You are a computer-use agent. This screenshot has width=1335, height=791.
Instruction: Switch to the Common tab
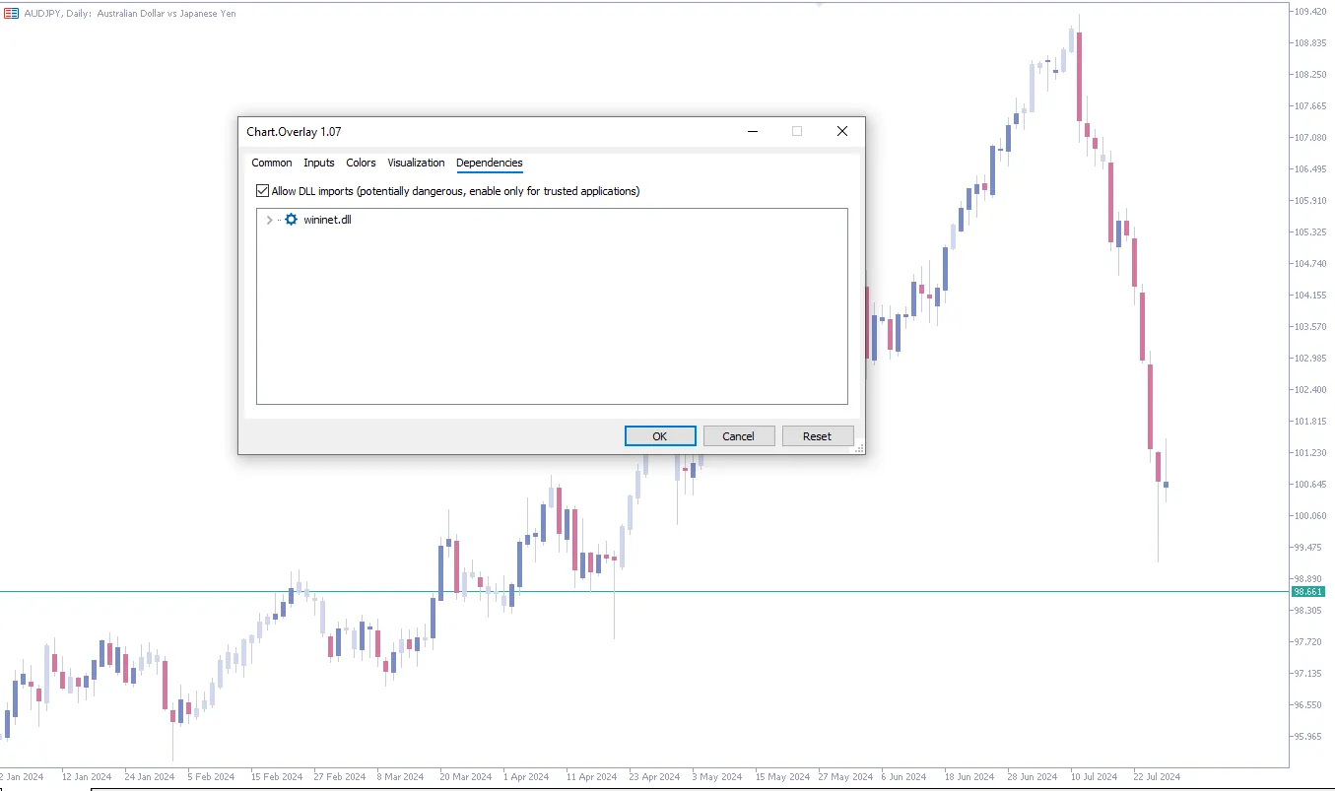[271, 163]
